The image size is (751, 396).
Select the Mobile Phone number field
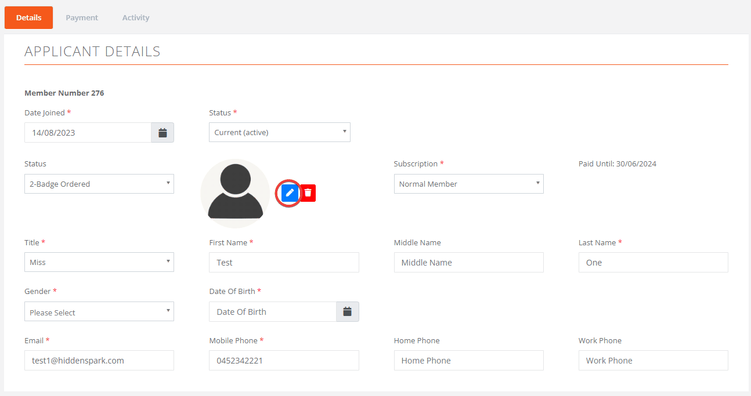[x=284, y=361]
